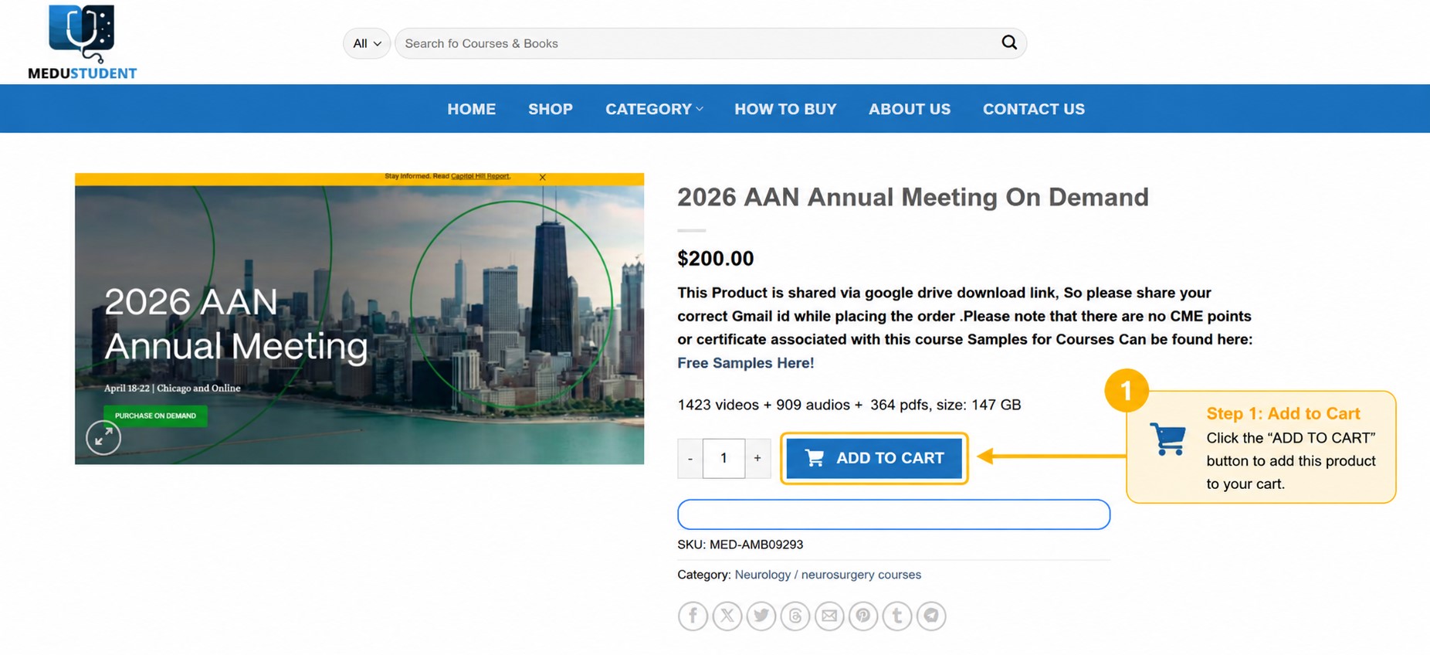1430x655 pixels.
Task: Open the MeduStudent logo homepage
Action: [x=82, y=42]
